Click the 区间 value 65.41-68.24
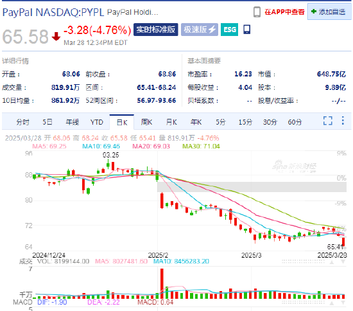 157,87
